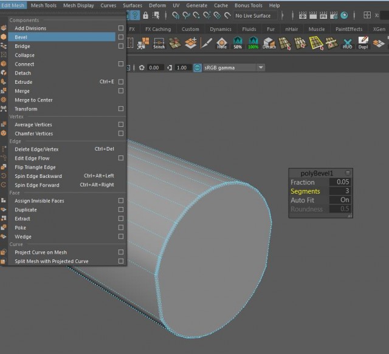This screenshot has width=389, height=354.
Task: Open the Chamfer Vertices option box
Action: (x=121, y=134)
